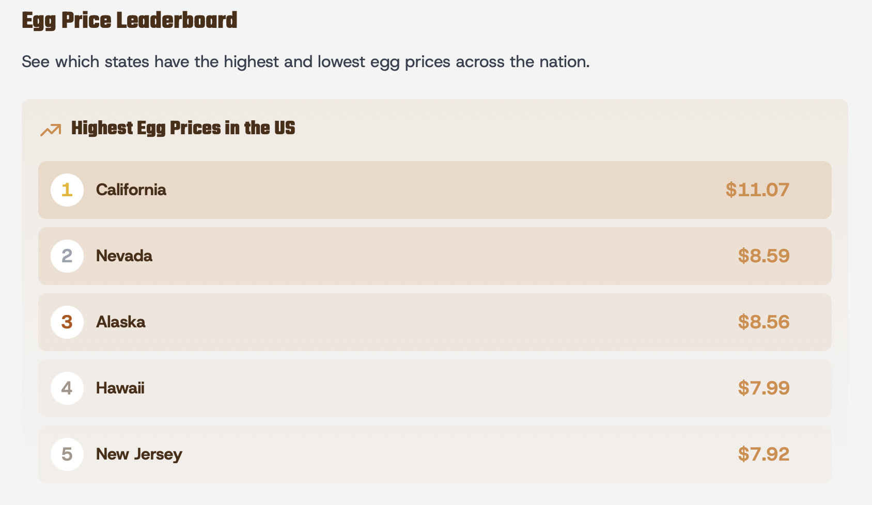Click the trending-up arrow icon
Viewport: 872px width, 505px height.
click(51, 130)
